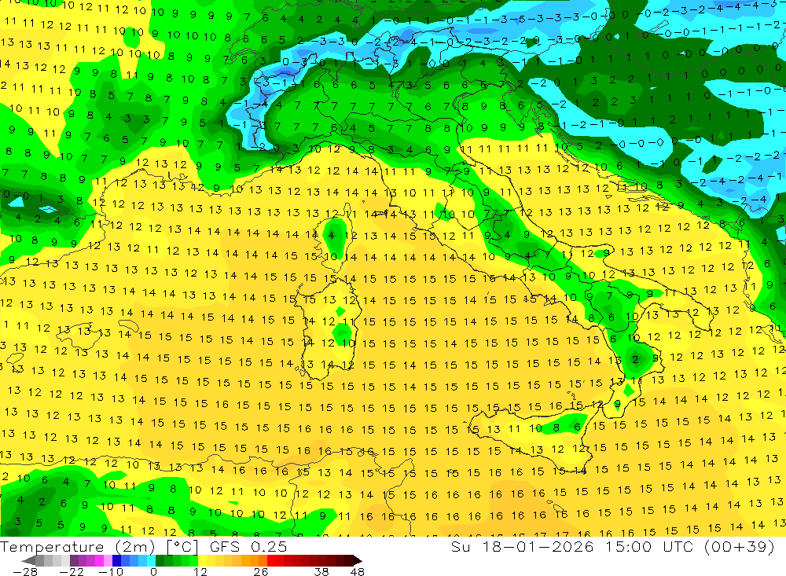This screenshot has width=786, height=576.
Task: Click the dark maroon right arrow of color scale
Action: (x=358, y=560)
